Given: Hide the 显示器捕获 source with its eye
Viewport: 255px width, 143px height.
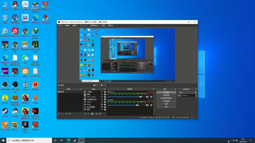Looking at the screenshot, I should [x=102, y=107].
